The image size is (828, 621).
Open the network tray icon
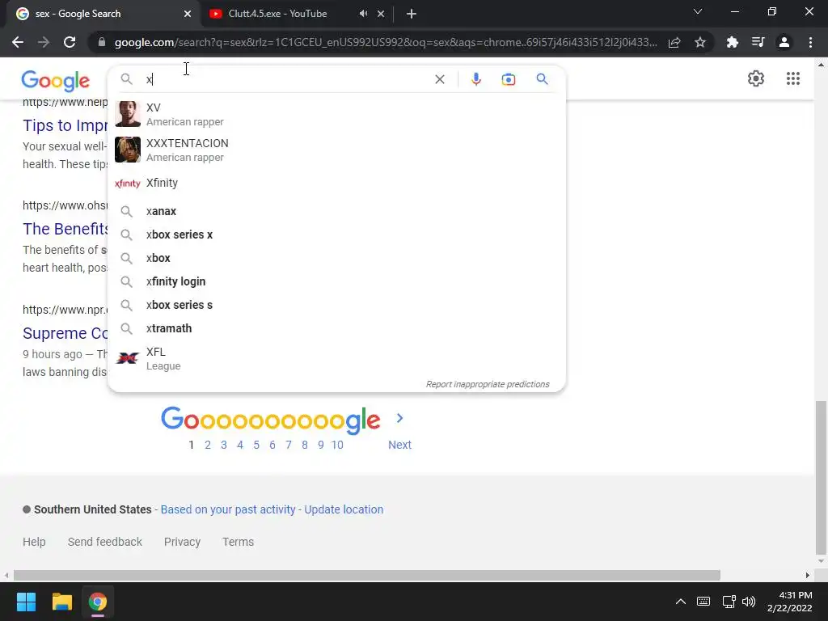tap(729, 602)
